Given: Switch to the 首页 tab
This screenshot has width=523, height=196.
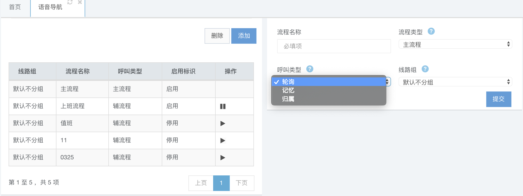Looking at the screenshot, I should (x=15, y=7).
